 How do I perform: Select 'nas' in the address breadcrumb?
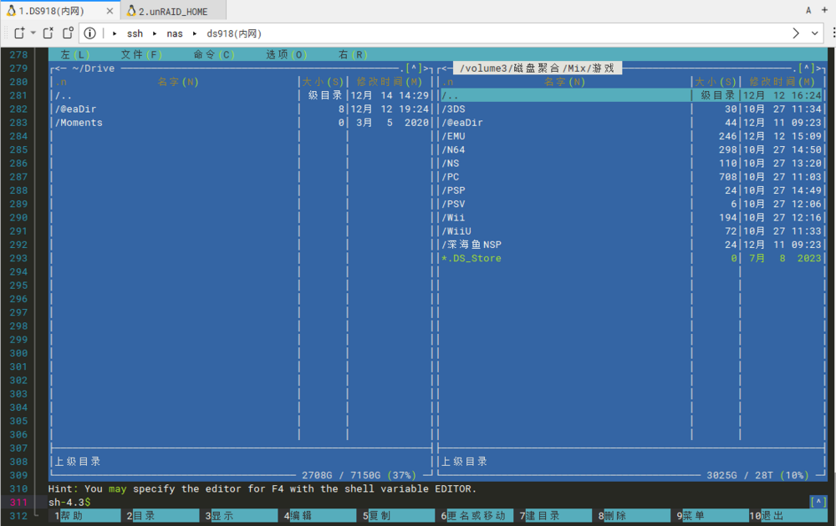pos(175,33)
